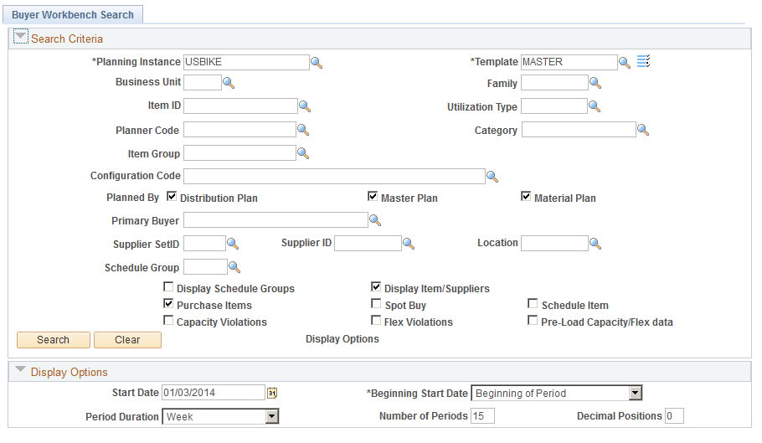Click the Clear button
The image size is (762, 443).
click(x=127, y=340)
